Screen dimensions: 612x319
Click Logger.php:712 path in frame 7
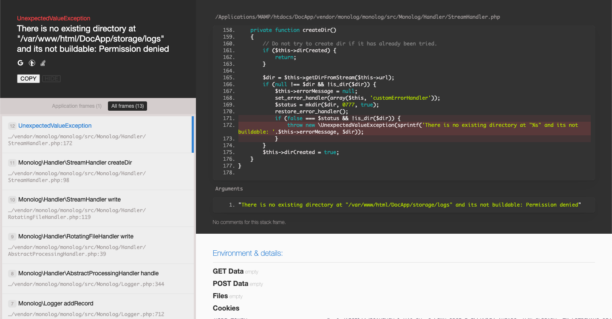(86, 314)
